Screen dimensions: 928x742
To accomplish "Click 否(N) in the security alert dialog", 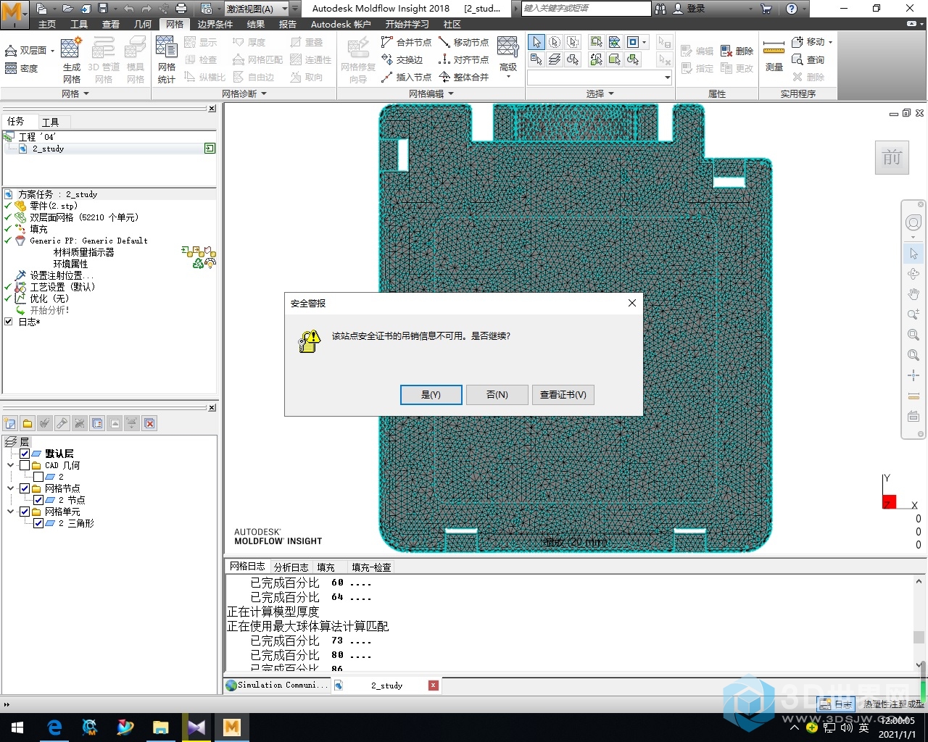I will (x=497, y=394).
